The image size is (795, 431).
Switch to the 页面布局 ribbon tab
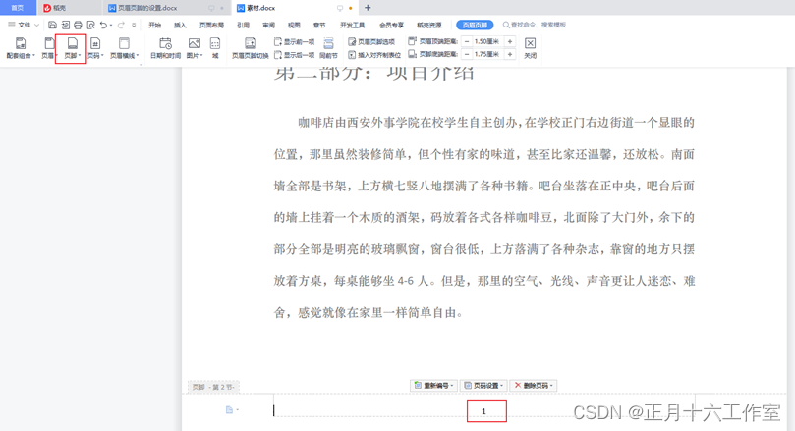[x=211, y=25]
